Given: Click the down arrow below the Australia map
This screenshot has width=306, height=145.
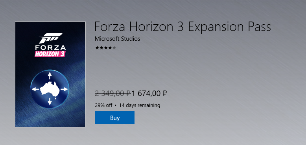Looking at the screenshot, I should pyautogui.click(x=50, y=101).
